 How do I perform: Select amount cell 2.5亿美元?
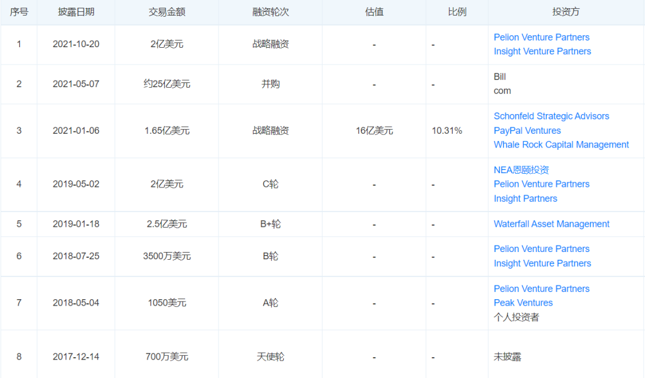pyautogui.click(x=167, y=224)
